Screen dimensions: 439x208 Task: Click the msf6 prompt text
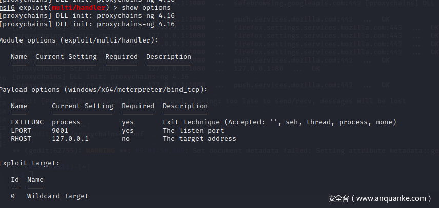tap(8, 8)
